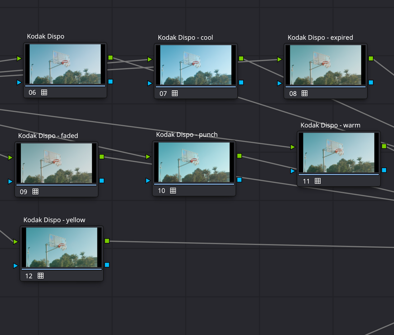Click the 'Kodak Dispo' label above node 06
The width and height of the screenshot is (394, 335).
(x=46, y=37)
